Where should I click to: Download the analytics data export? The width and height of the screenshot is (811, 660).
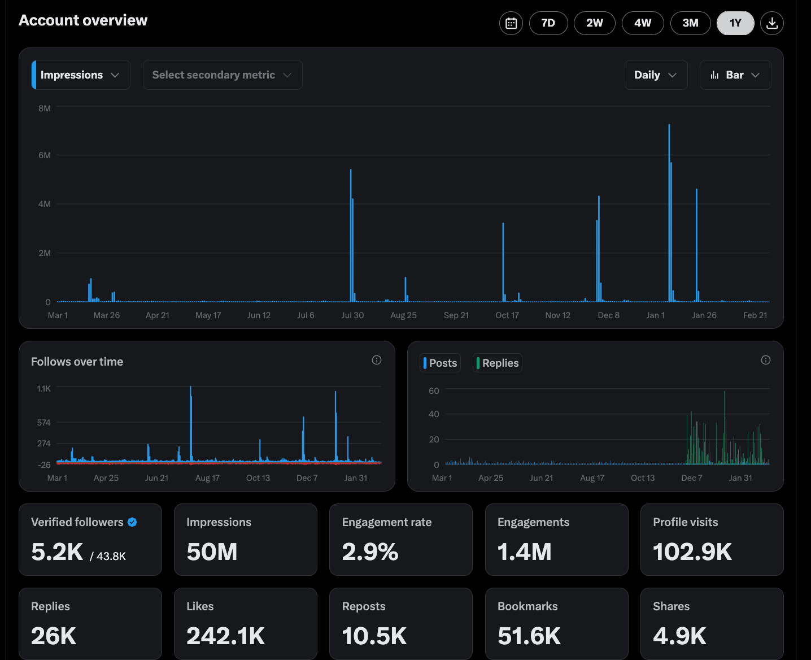point(772,23)
